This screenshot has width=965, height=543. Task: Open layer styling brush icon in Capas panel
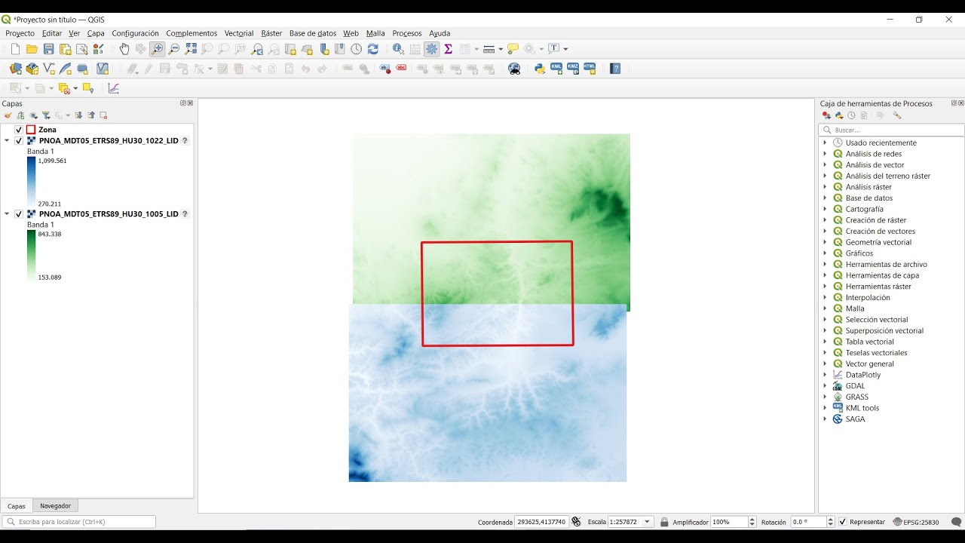click(x=8, y=115)
